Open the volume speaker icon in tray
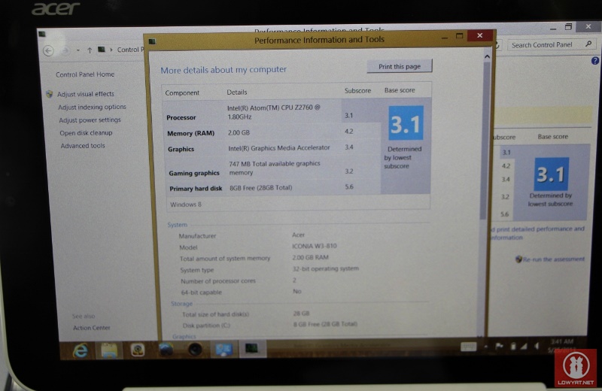 click(537, 346)
